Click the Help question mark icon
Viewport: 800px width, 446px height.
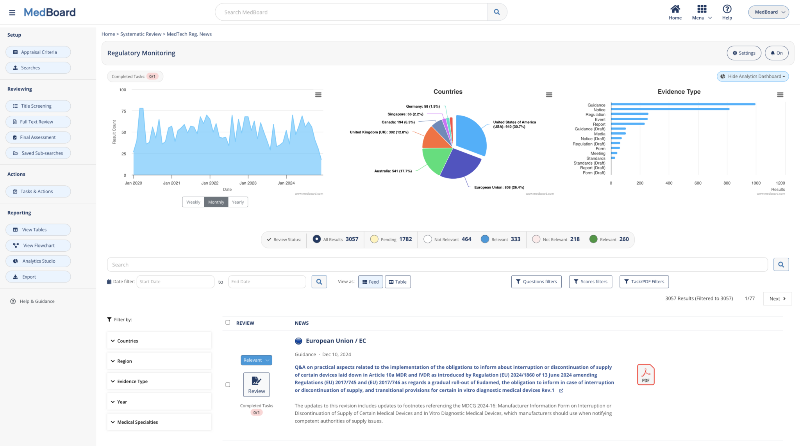[x=727, y=9]
